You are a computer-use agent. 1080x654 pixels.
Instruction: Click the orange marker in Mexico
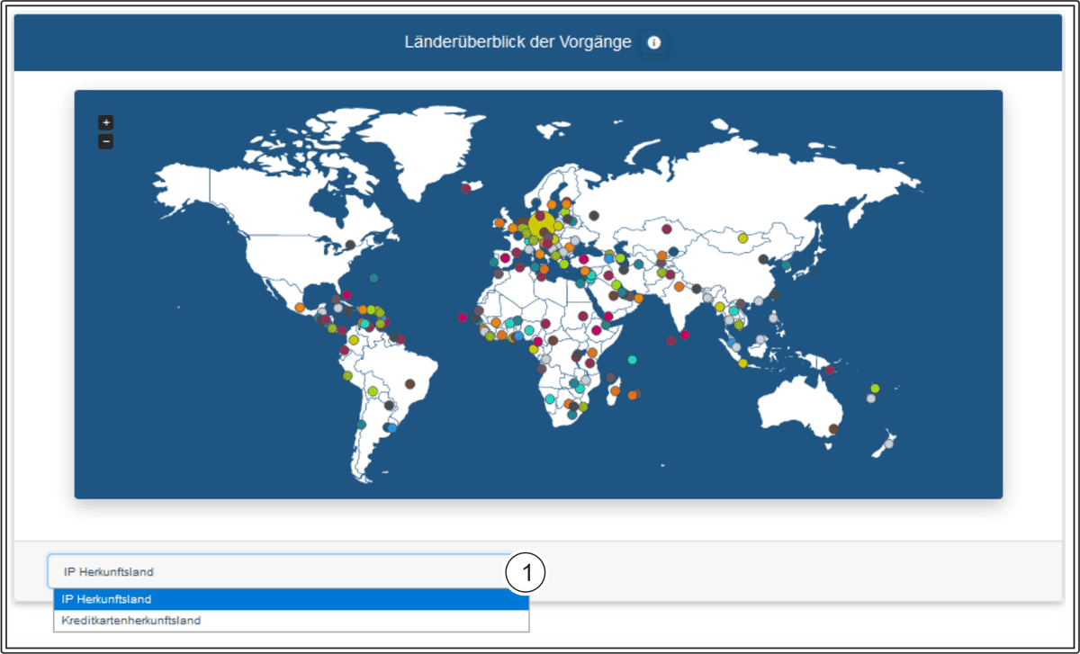[299, 308]
